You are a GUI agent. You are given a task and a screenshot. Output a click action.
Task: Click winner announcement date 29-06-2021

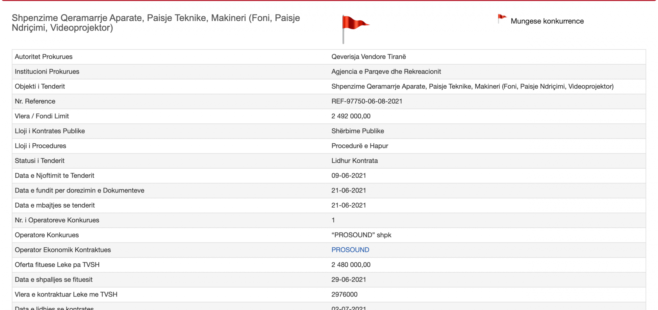(x=349, y=279)
